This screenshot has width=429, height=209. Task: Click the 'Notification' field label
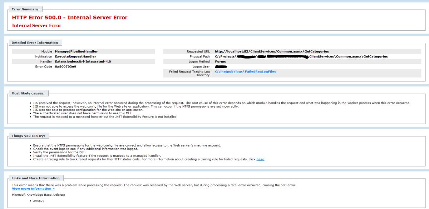pos(44,56)
